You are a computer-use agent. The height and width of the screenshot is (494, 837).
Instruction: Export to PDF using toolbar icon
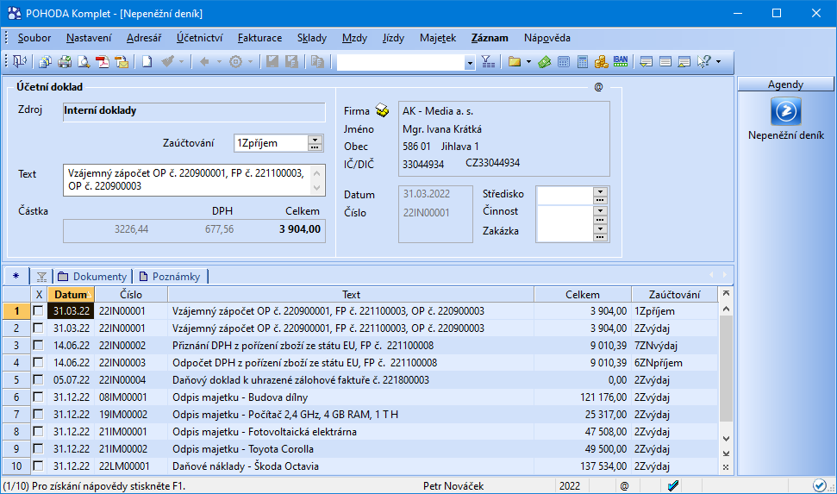pos(103,62)
